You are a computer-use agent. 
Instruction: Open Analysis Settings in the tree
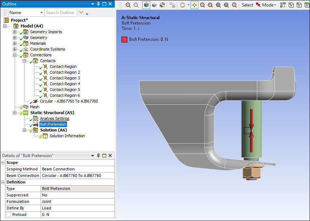click(x=54, y=118)
